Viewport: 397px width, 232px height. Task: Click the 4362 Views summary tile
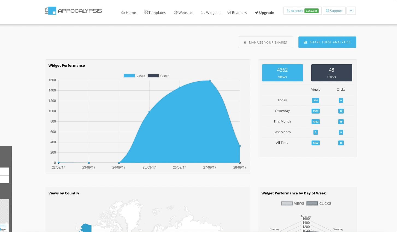point(282,73)
